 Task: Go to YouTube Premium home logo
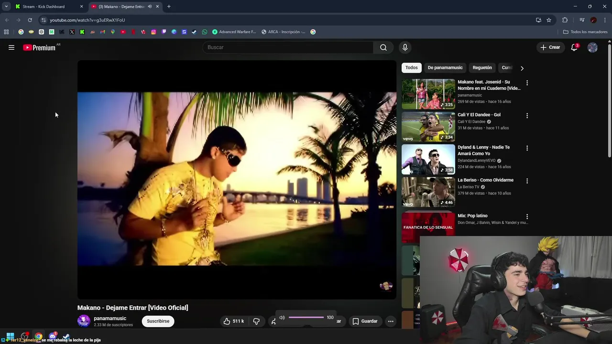39,47
